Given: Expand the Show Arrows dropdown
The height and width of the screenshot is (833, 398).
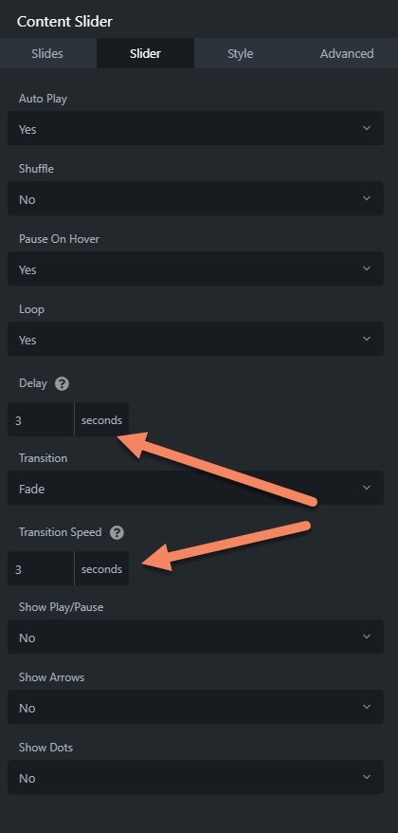Looking at the screenshot, I should [195, 707].
